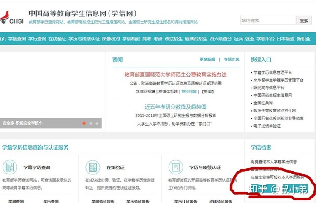This screenshot has width=316, height=203.
Task: Click the 学信网招聘 link
Action: tap(145, 92)
